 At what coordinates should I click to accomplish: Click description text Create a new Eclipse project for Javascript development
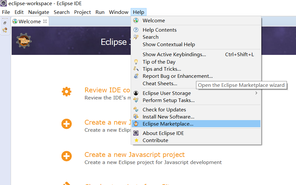[x=153, y=162]
